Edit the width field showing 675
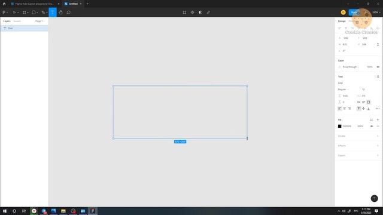The width and height of the screenshot is (383, 215). pos(346,45)
